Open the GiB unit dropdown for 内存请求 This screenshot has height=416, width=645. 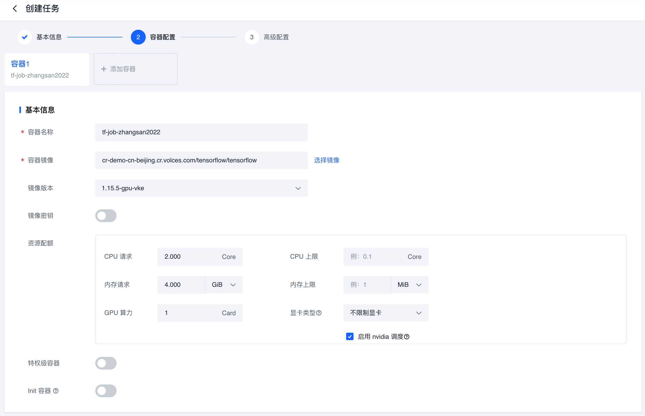coord(224,285)
